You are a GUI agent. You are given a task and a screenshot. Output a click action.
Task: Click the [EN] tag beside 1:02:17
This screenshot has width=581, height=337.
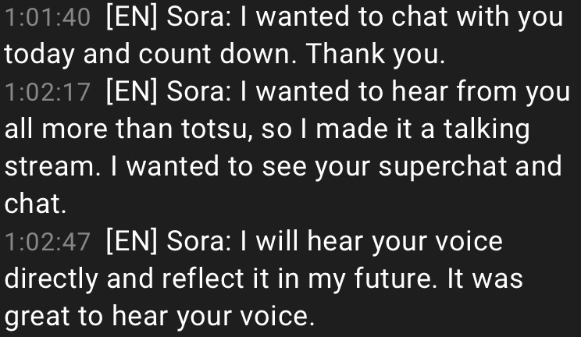[132, 92]
